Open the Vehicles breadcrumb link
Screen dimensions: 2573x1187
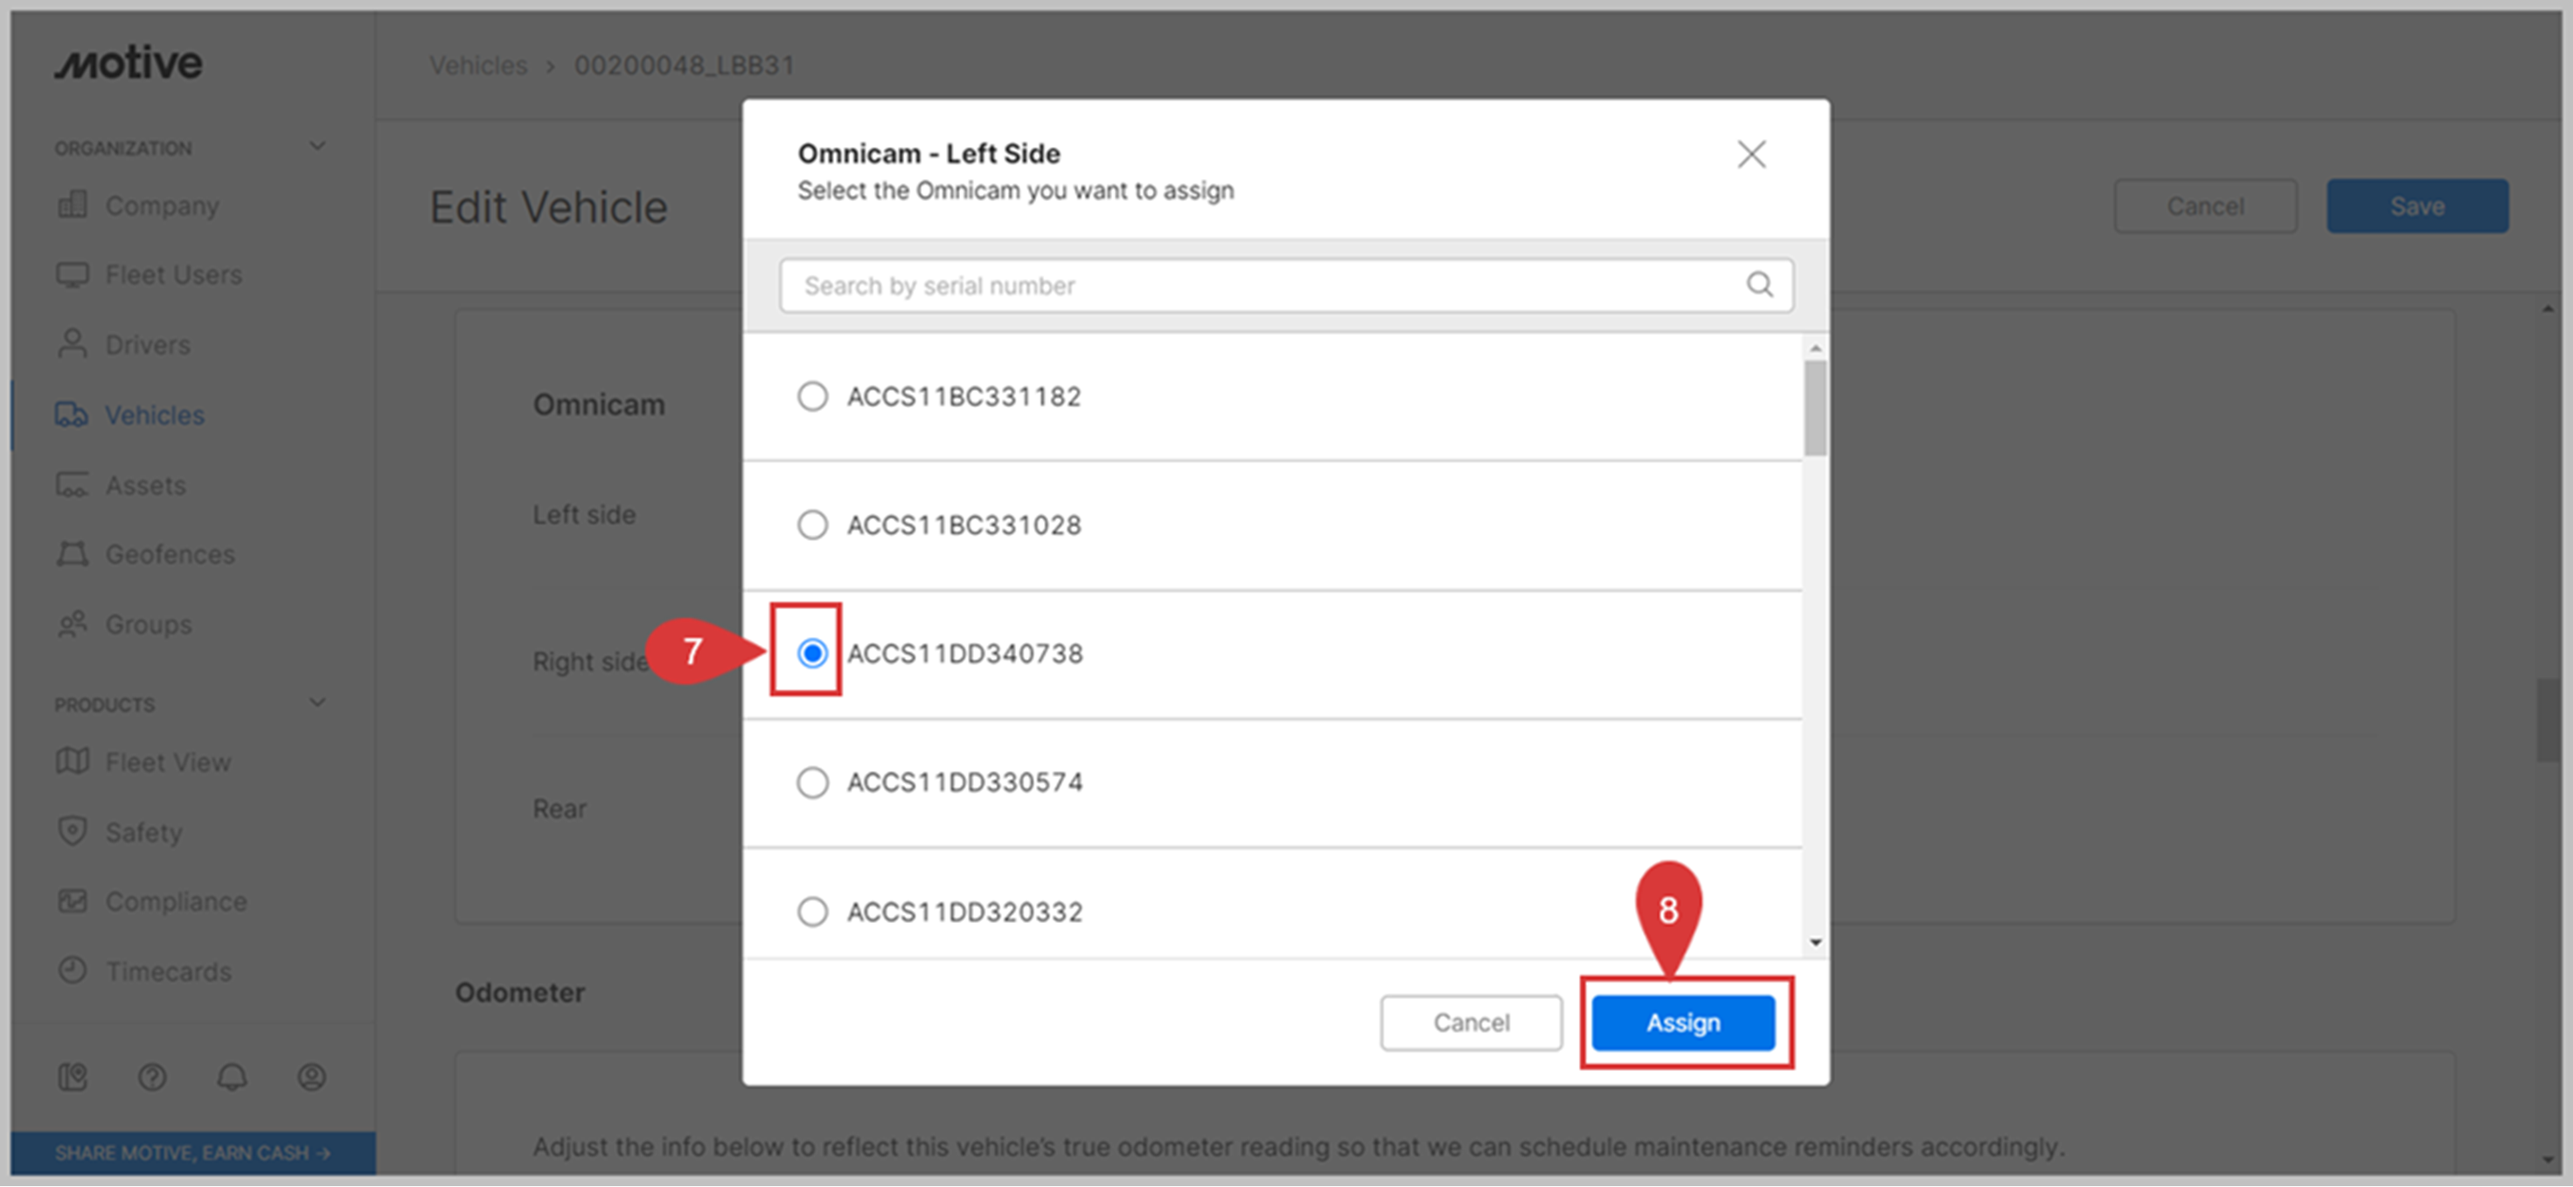(477, 65)
